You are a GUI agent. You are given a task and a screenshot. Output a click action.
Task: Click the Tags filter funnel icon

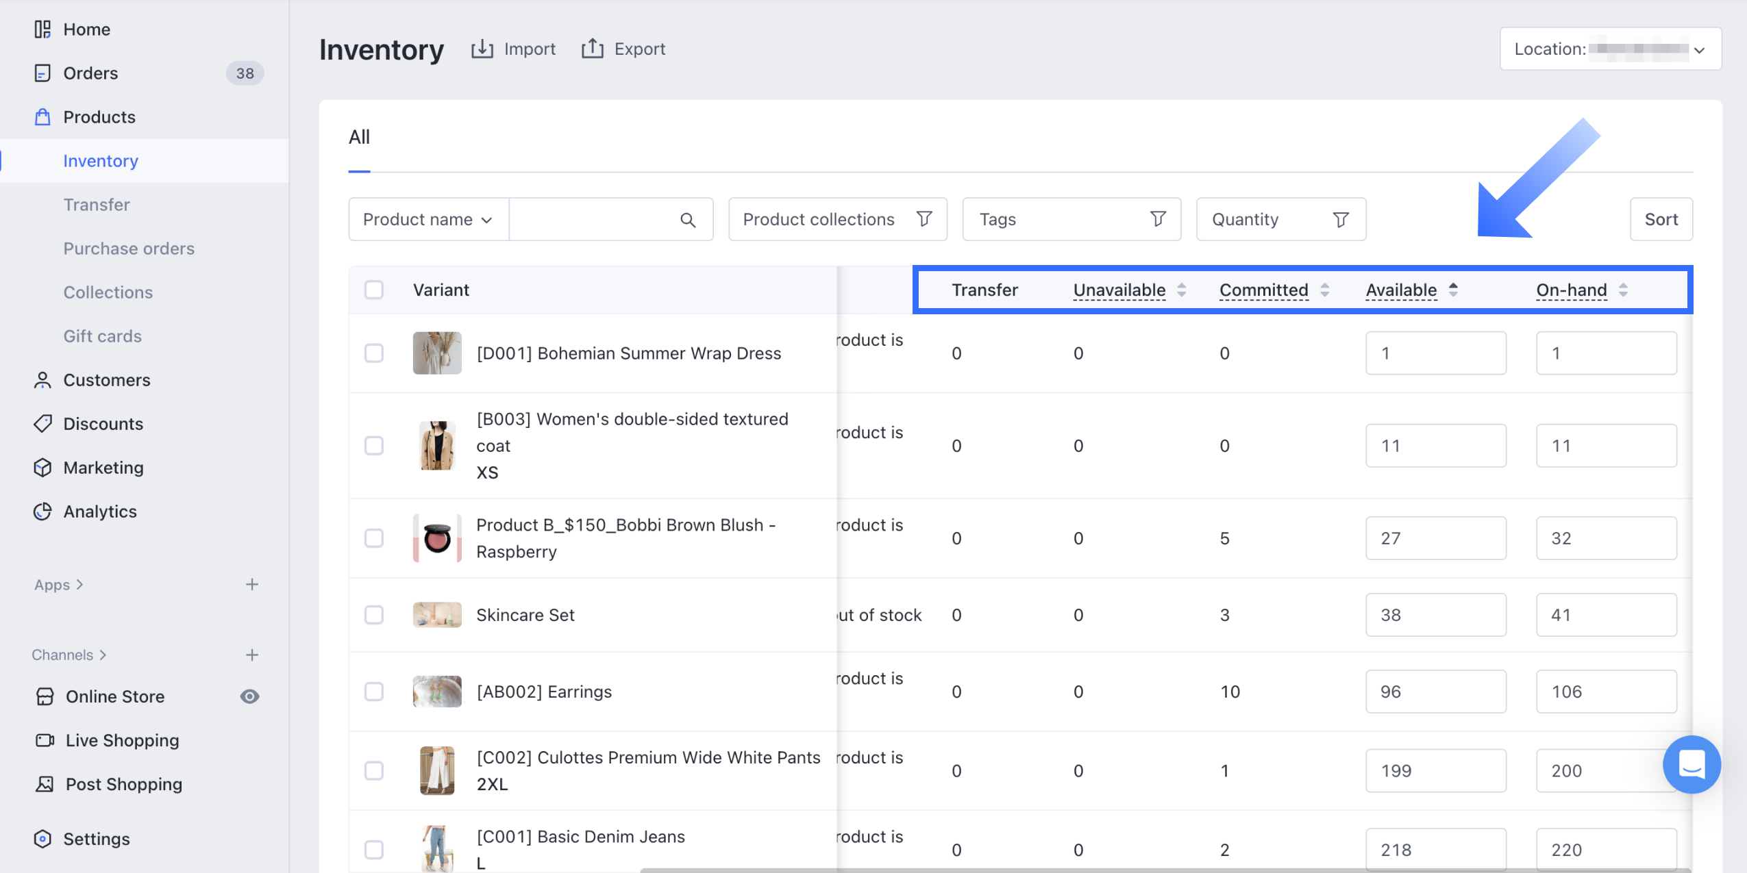[1158, 219]
